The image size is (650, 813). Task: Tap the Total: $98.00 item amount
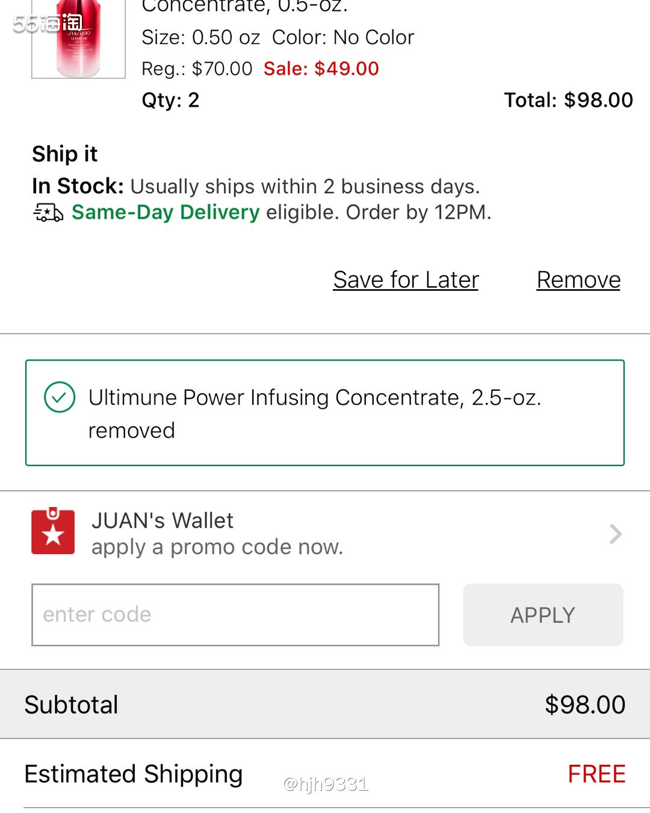(569, 100)
